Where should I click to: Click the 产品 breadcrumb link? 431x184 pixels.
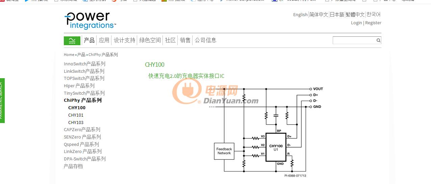[81, 55]
